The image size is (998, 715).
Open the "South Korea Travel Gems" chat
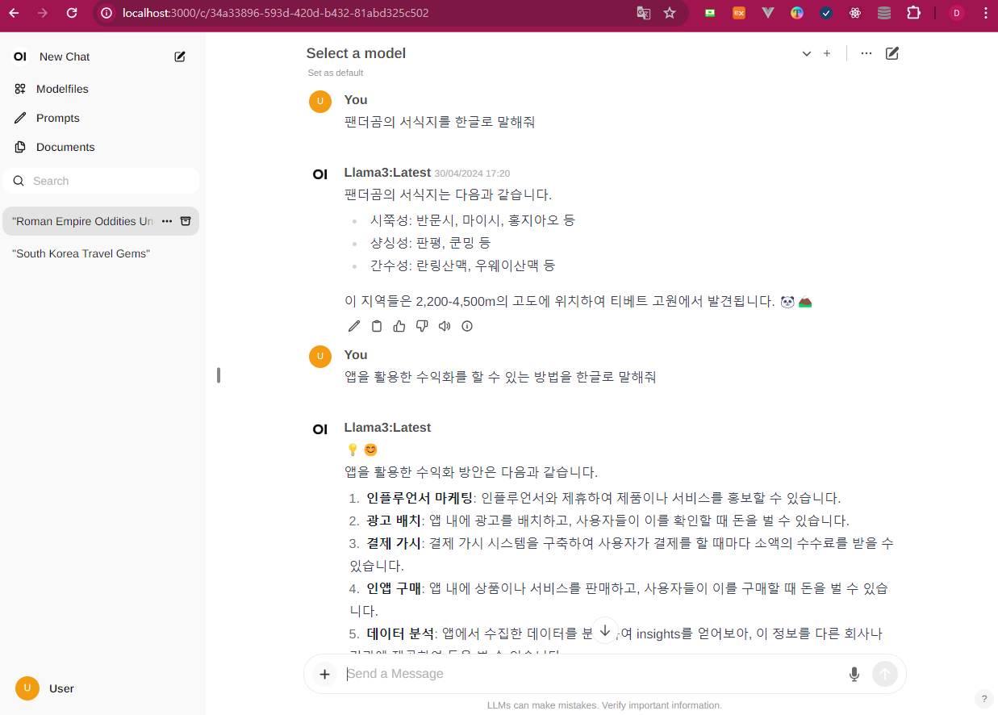point(81,253)
